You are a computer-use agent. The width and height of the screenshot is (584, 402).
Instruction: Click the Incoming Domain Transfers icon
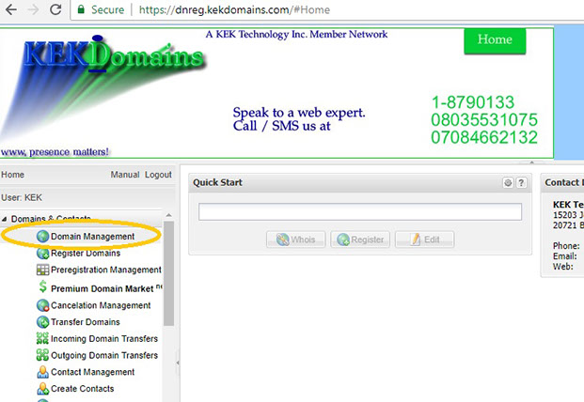[42, 339]
